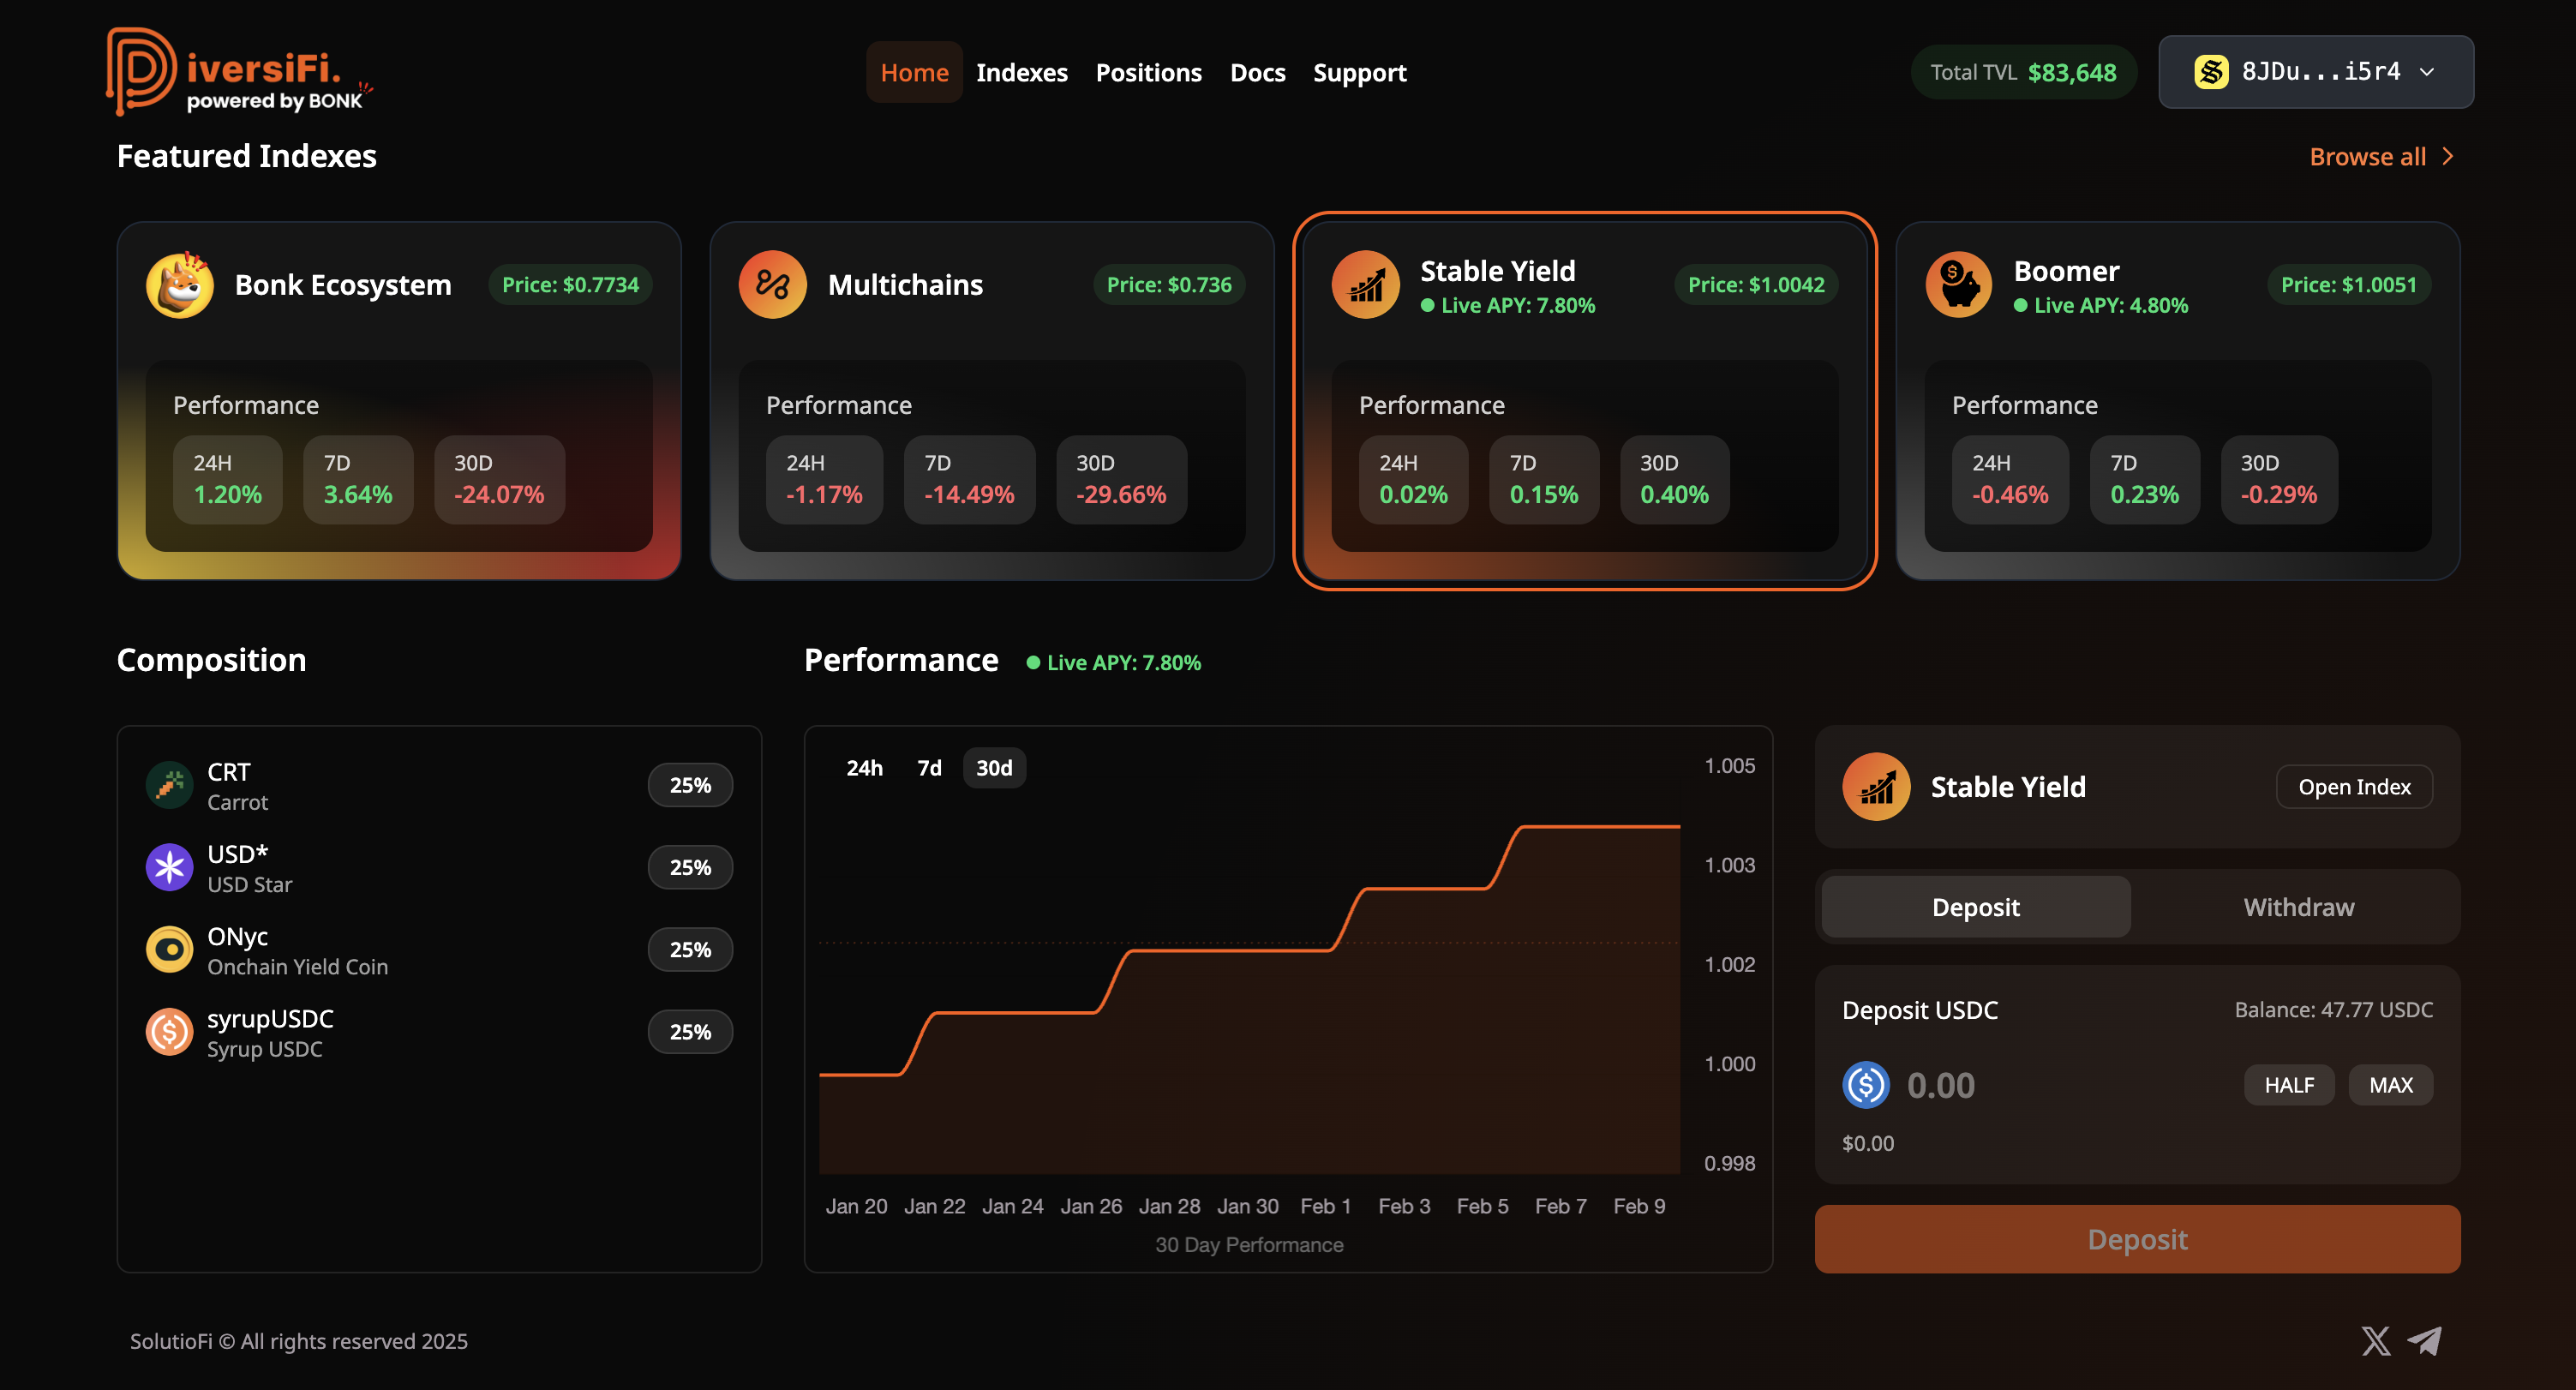Switch to the Withdraw tab
Viewport: 2576px width, 1390px height.
click(x=2298, y=907)
